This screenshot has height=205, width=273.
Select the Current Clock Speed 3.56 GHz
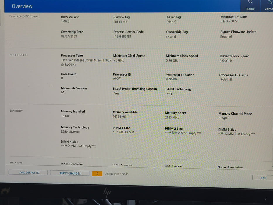tap(226, 61)
